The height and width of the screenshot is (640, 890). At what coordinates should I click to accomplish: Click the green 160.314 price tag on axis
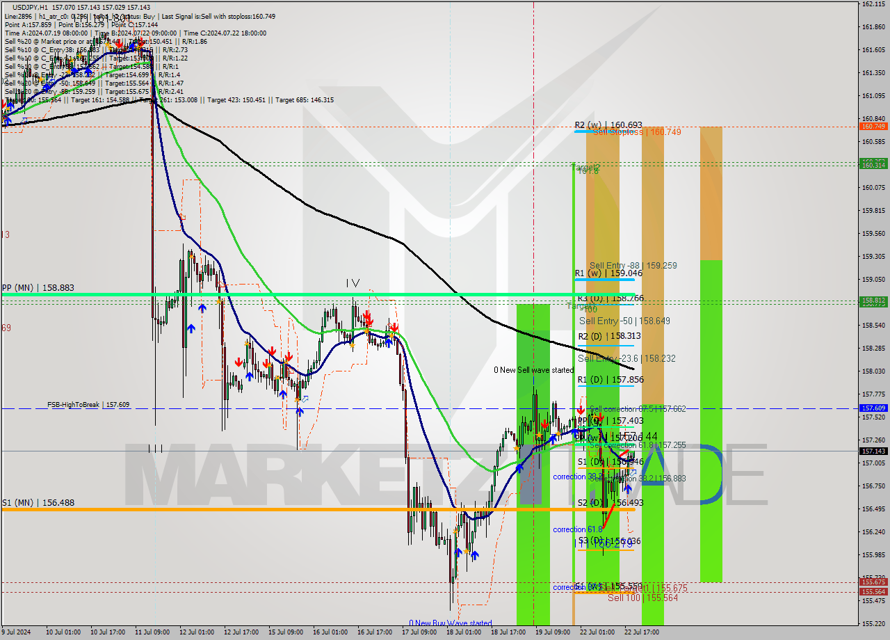tap(873, 164)
